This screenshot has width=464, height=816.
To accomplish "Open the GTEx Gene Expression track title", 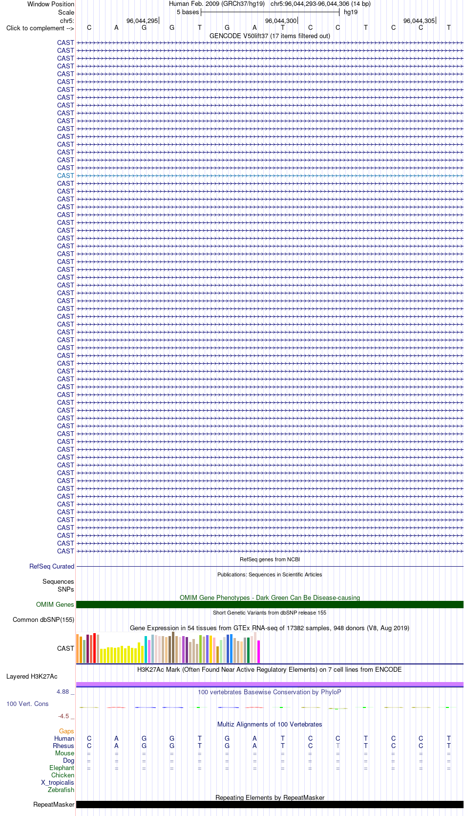I will click(x=270, y=628).
